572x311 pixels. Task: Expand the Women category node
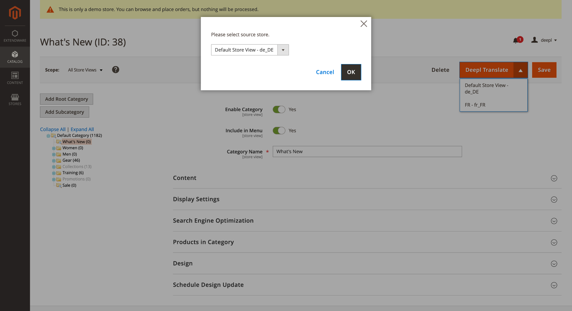(54, 148)
